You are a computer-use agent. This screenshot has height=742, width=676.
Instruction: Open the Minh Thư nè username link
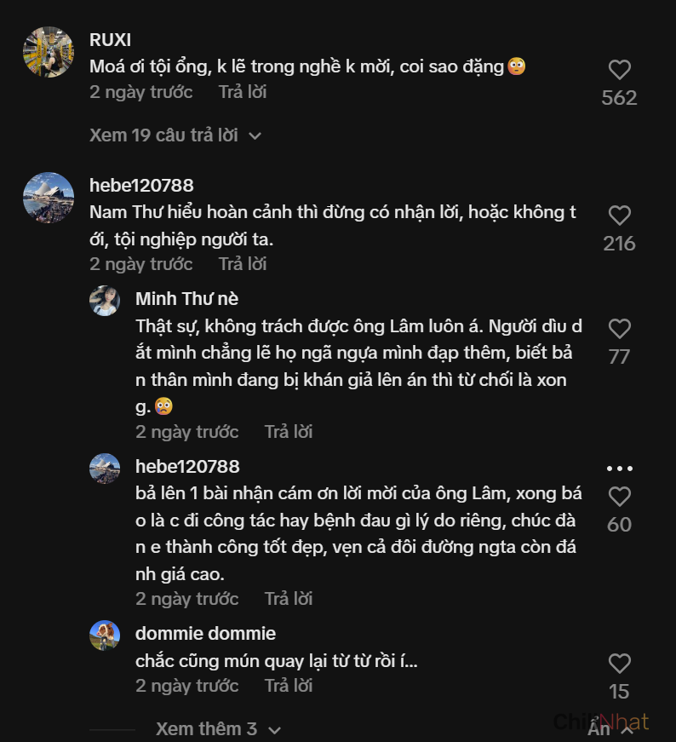click(186, 298)
